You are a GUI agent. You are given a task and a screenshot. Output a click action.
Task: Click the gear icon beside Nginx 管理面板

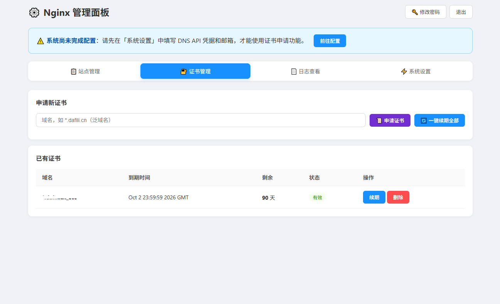coord(34,13)
